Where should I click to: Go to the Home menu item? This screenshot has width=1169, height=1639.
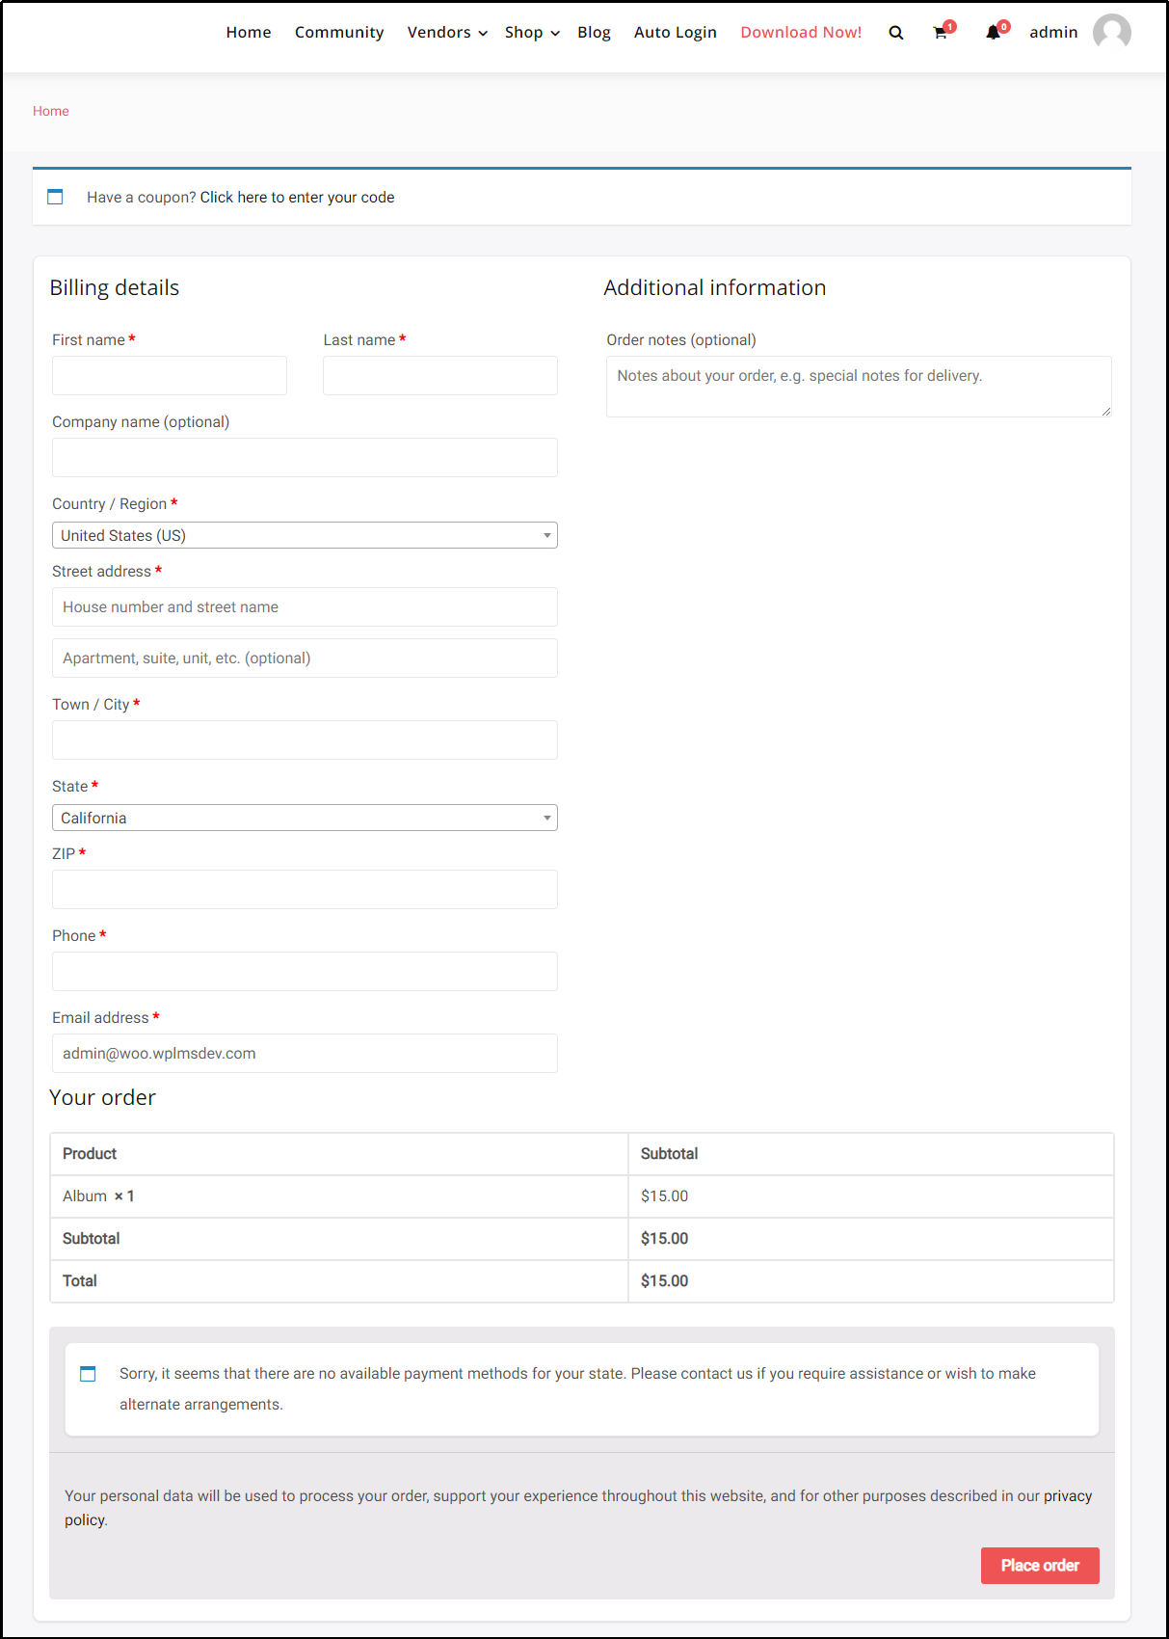tap(249, 32)
